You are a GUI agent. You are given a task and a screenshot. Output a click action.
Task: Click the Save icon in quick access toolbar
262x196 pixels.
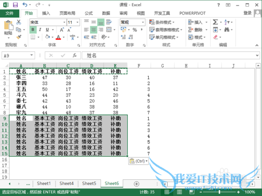pos(15,5)
